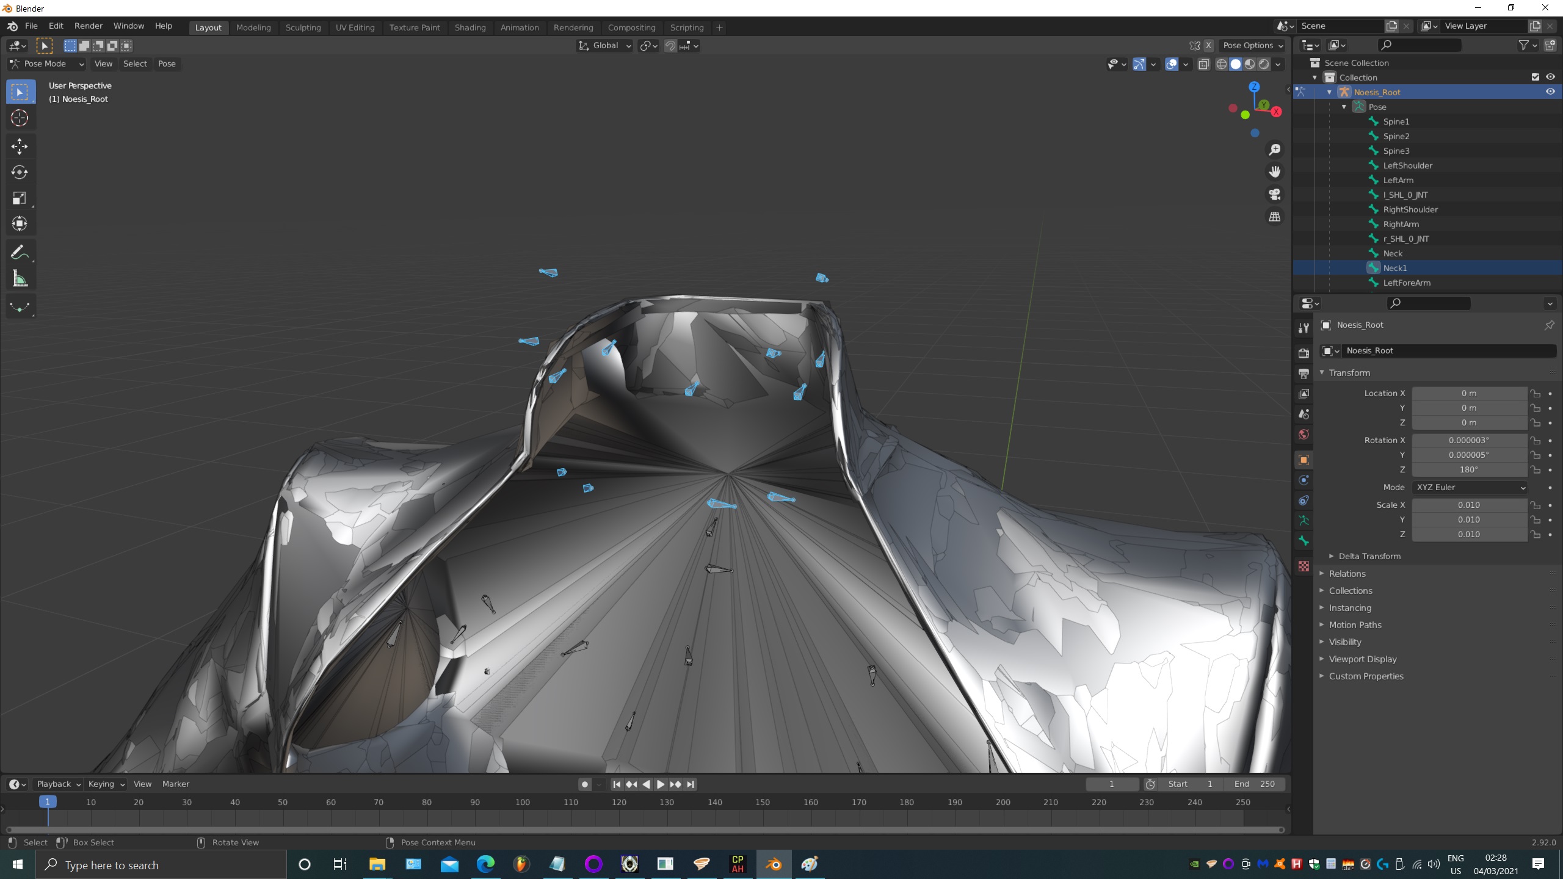
Task: Activate the Scale tool
Action: (x=20, y=198)
